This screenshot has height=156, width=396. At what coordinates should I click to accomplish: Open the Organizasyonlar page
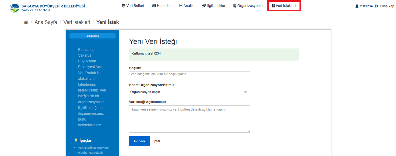[248, 6]
